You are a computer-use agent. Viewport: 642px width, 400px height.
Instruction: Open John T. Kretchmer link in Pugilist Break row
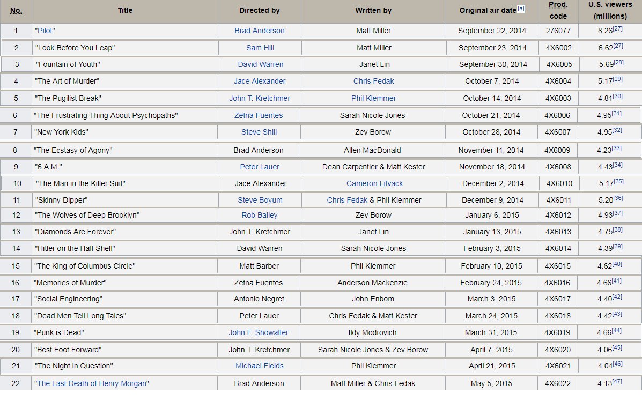[x=260, y=99]
